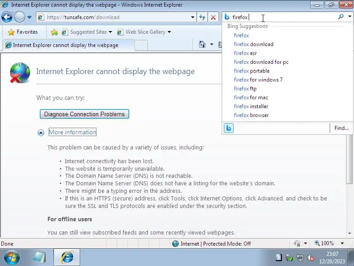354x266 pixels.
Task: Pick 'firefox for windows 7' suggestion
Action: click(x=258, y=80)
